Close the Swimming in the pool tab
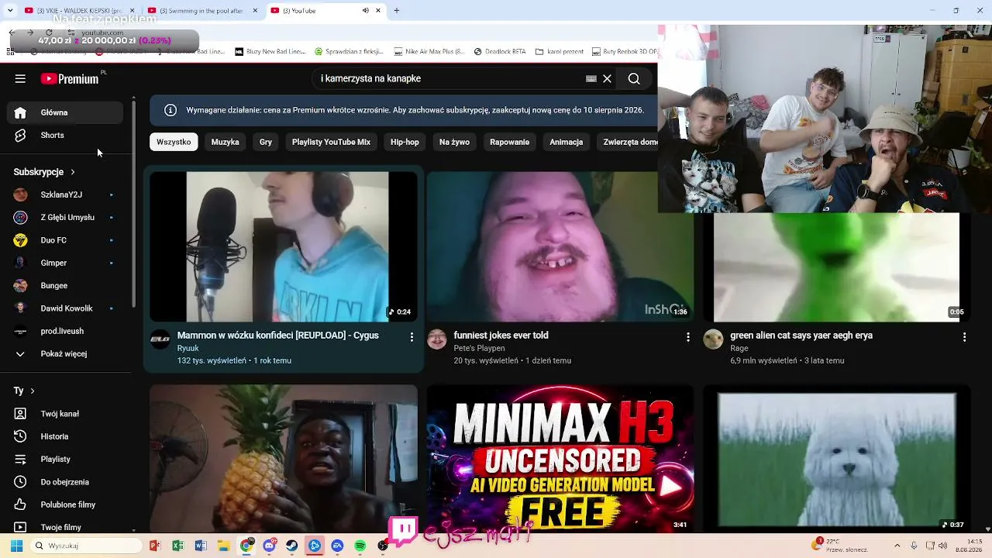The width and height of the screenshot is (992, 558). click(254, 11)
